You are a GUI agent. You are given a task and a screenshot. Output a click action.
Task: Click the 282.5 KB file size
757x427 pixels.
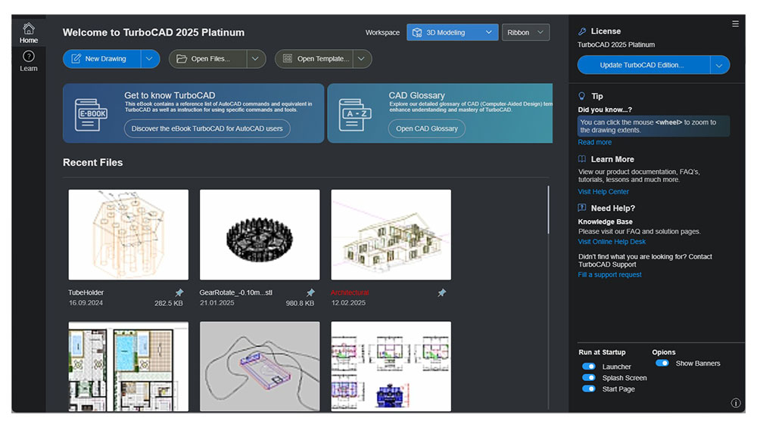click(169, 303)
